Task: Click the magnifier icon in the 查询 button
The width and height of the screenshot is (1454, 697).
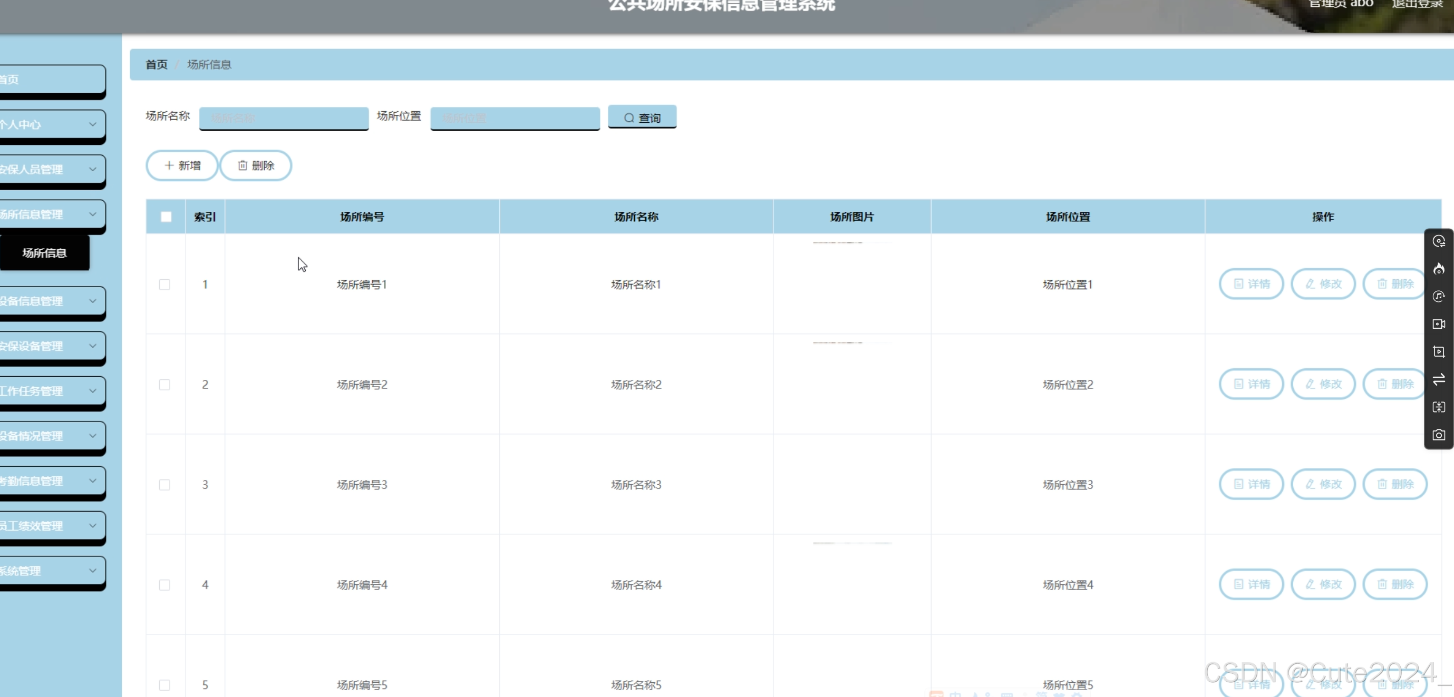Action: pyautogui.click(x=629, y=118)
